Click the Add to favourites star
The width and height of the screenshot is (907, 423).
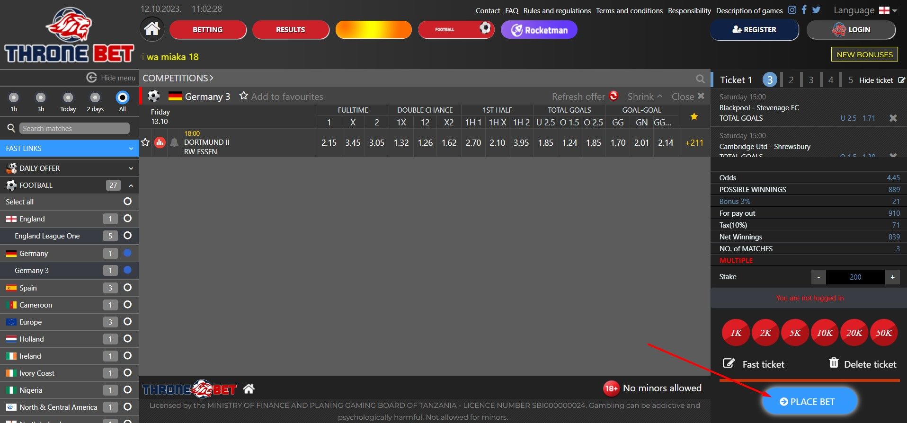[243, 96]
